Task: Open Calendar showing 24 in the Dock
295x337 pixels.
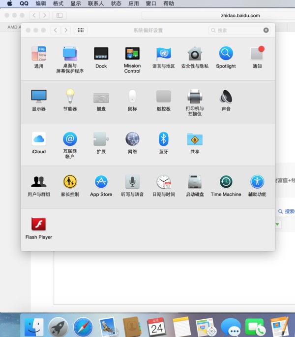Action: (157, 327)
